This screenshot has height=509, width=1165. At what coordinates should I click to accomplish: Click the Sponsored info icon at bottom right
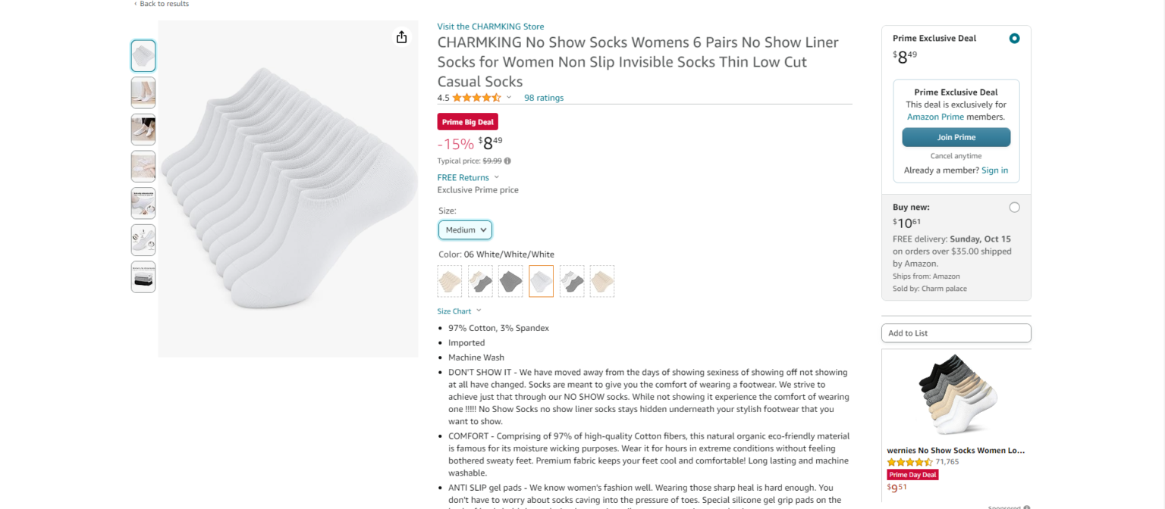coord(1025,506)
